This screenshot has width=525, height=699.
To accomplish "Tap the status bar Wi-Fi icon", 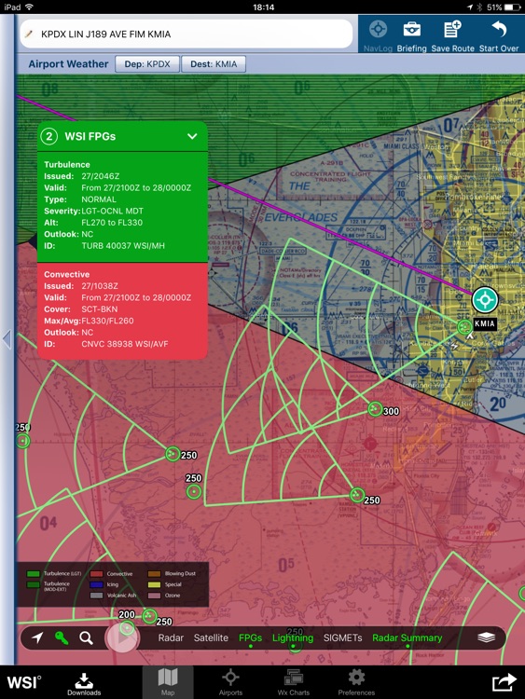I will pos(30,7).
